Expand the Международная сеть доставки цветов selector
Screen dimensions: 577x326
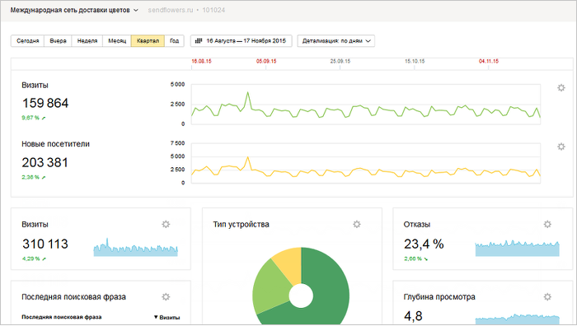[74, 11]
